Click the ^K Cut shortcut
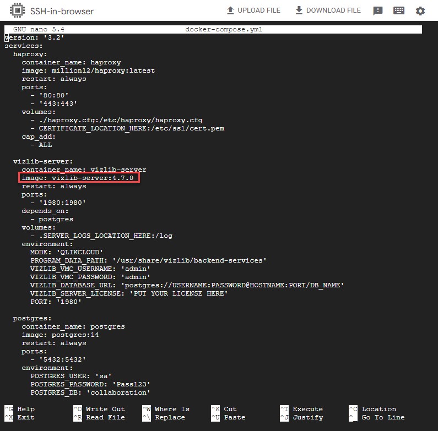Viewport: 438px width, 431px height. click(x=224, y=409)
